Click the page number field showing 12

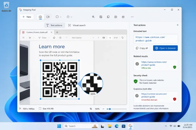point(110,38)
